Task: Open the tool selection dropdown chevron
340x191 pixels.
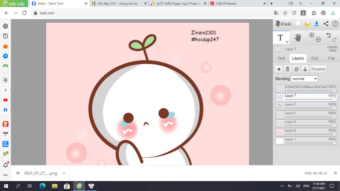Action: (x=287, y=41)
